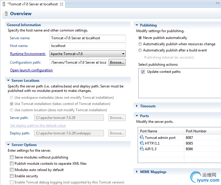Click the General Information section header
The width and height of the screenshot is (221, 185).
[x=24, y=25]
